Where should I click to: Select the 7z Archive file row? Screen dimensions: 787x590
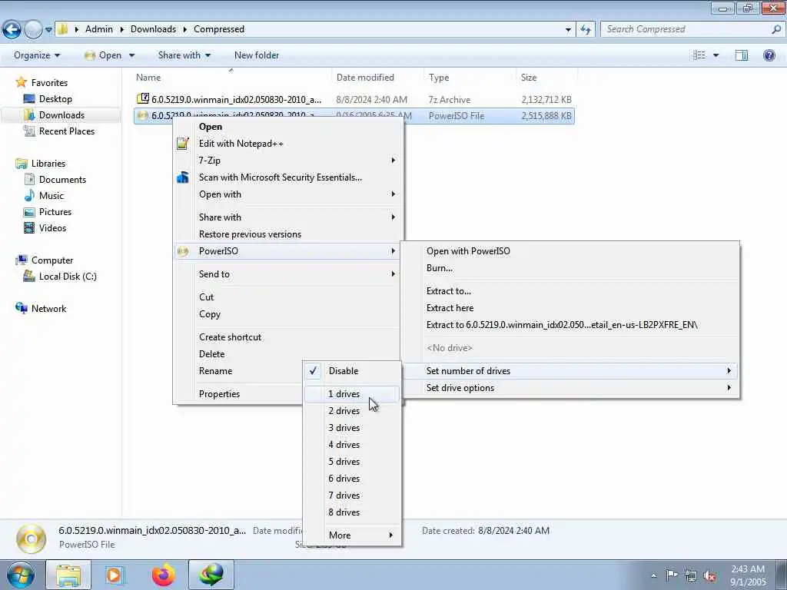[354, 99]
